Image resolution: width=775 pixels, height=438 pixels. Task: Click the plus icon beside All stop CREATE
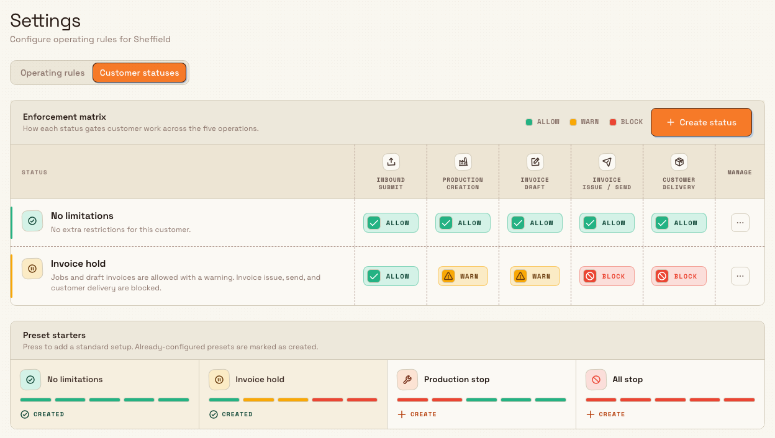pyautogui.click(x=590, y=414)
